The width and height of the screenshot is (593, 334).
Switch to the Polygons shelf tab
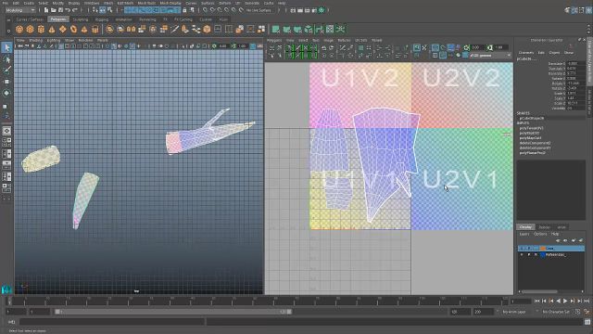point(58,19)
